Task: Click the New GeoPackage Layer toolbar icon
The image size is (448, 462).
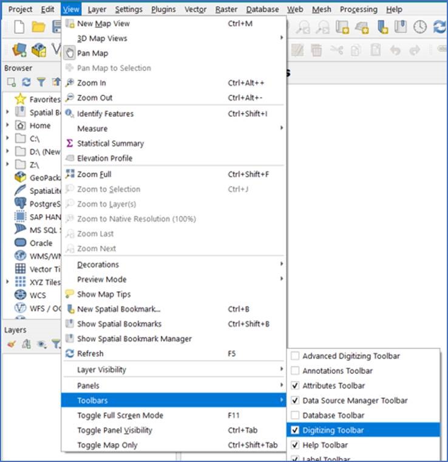Action: 38,50
